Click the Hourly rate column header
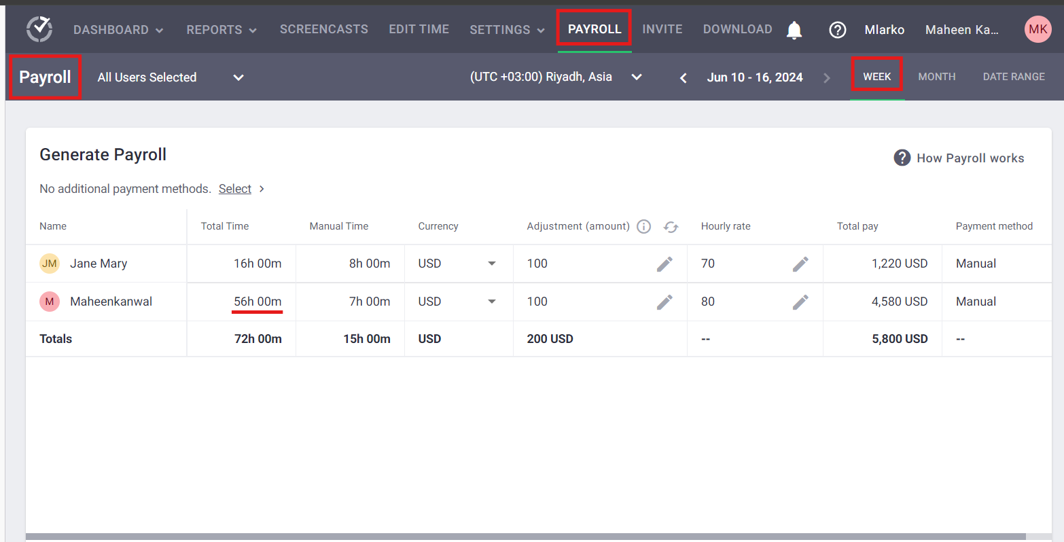 point(726,226)
